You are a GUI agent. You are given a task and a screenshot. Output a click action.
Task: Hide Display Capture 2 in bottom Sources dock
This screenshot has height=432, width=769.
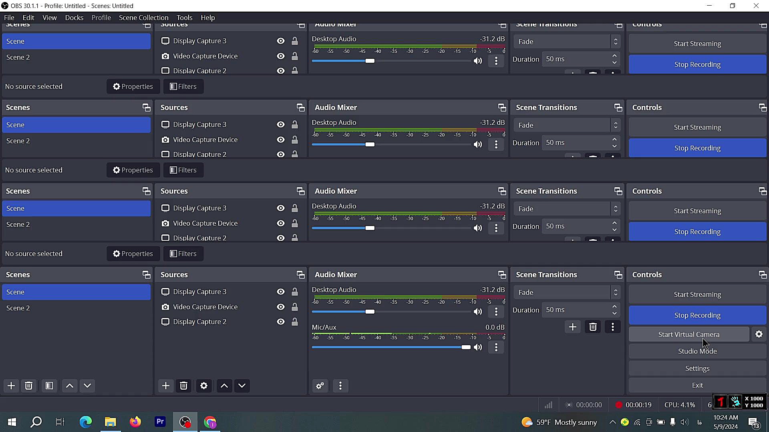281,322
